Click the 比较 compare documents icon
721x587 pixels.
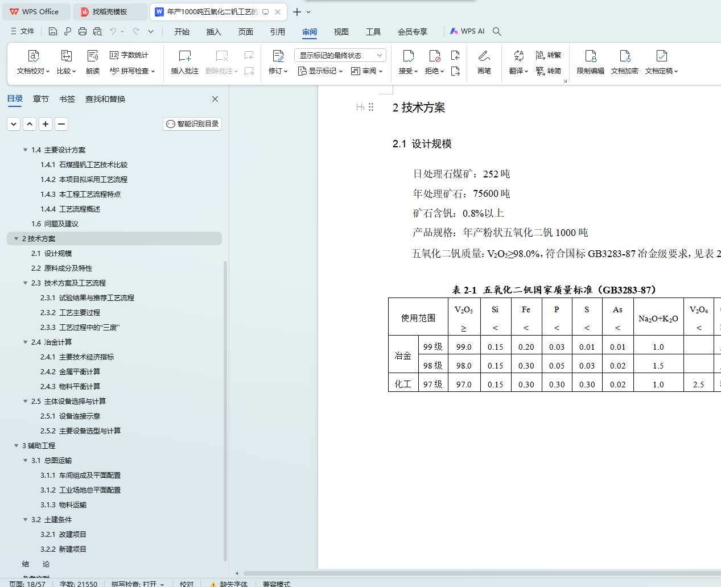66,56
